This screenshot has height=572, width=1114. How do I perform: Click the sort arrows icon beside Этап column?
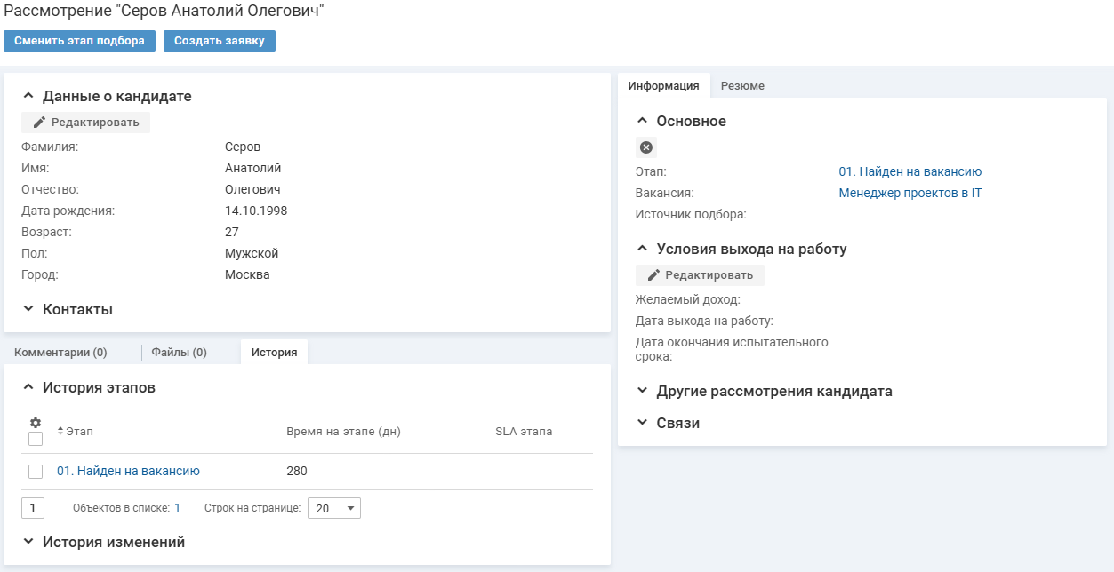60,431
